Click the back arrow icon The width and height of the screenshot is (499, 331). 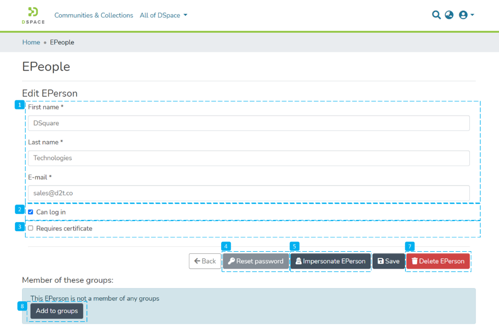click(197, 261)
